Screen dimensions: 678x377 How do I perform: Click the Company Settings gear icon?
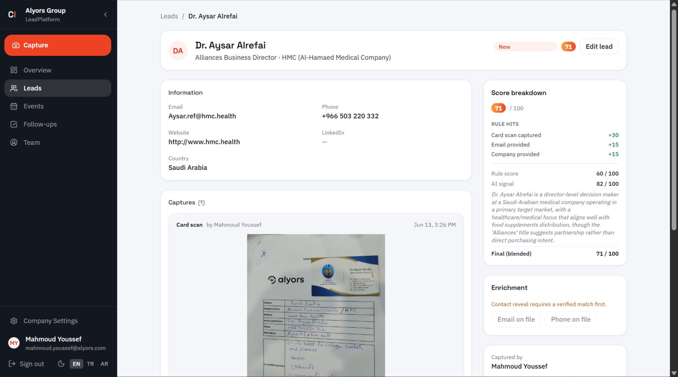(14, 321)
